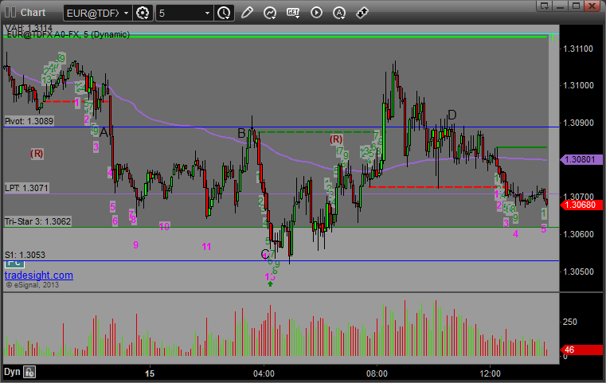The width and height of the screenshot is (606, 383).
Task: Select the letter A wave marker
Action: (104, 132)
